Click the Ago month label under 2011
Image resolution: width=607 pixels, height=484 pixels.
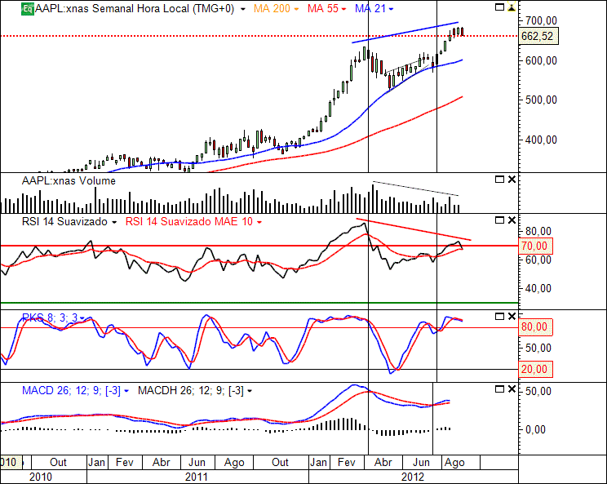(234, 462)
